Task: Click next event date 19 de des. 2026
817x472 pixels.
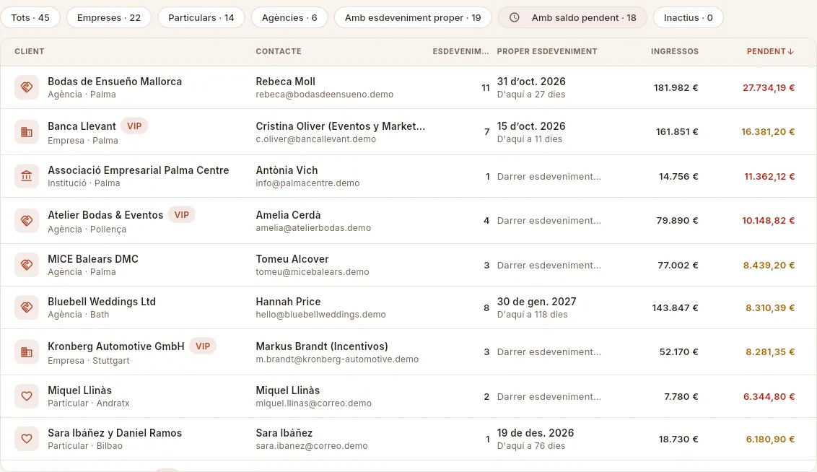Action: point(535,433)
